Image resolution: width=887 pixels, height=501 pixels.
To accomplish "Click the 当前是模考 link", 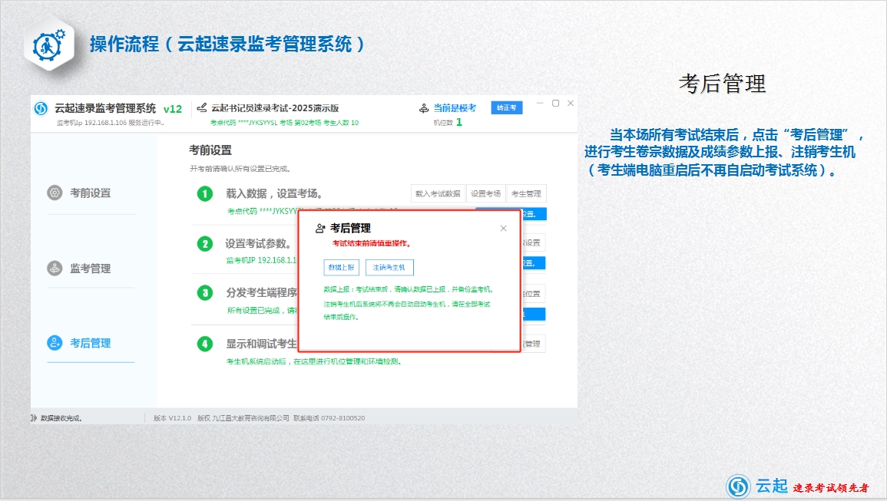I will pos(455,108).
